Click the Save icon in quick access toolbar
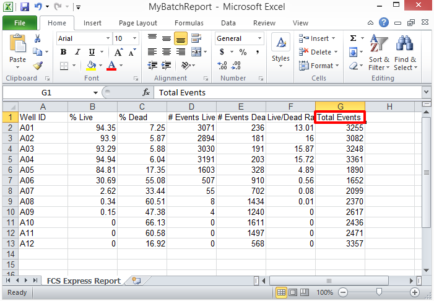The image size is (434, 301). [x=25, y=7]
